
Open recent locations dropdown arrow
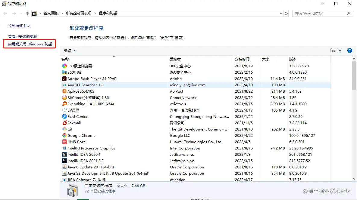pyautogui.click(x=21, y=14)
